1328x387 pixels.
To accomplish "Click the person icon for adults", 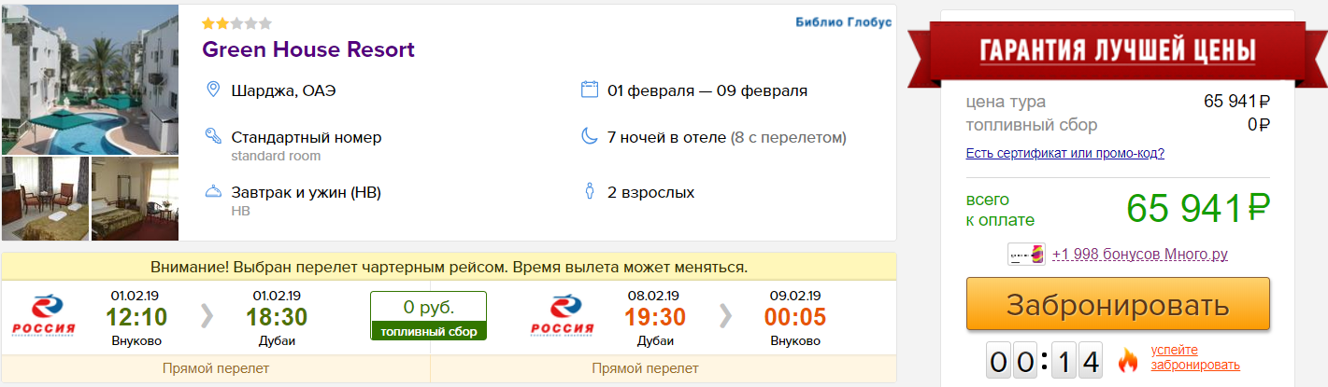I will 589,192.
